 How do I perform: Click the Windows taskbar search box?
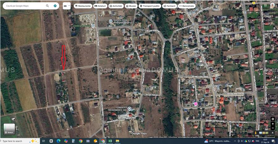(20, 141)
